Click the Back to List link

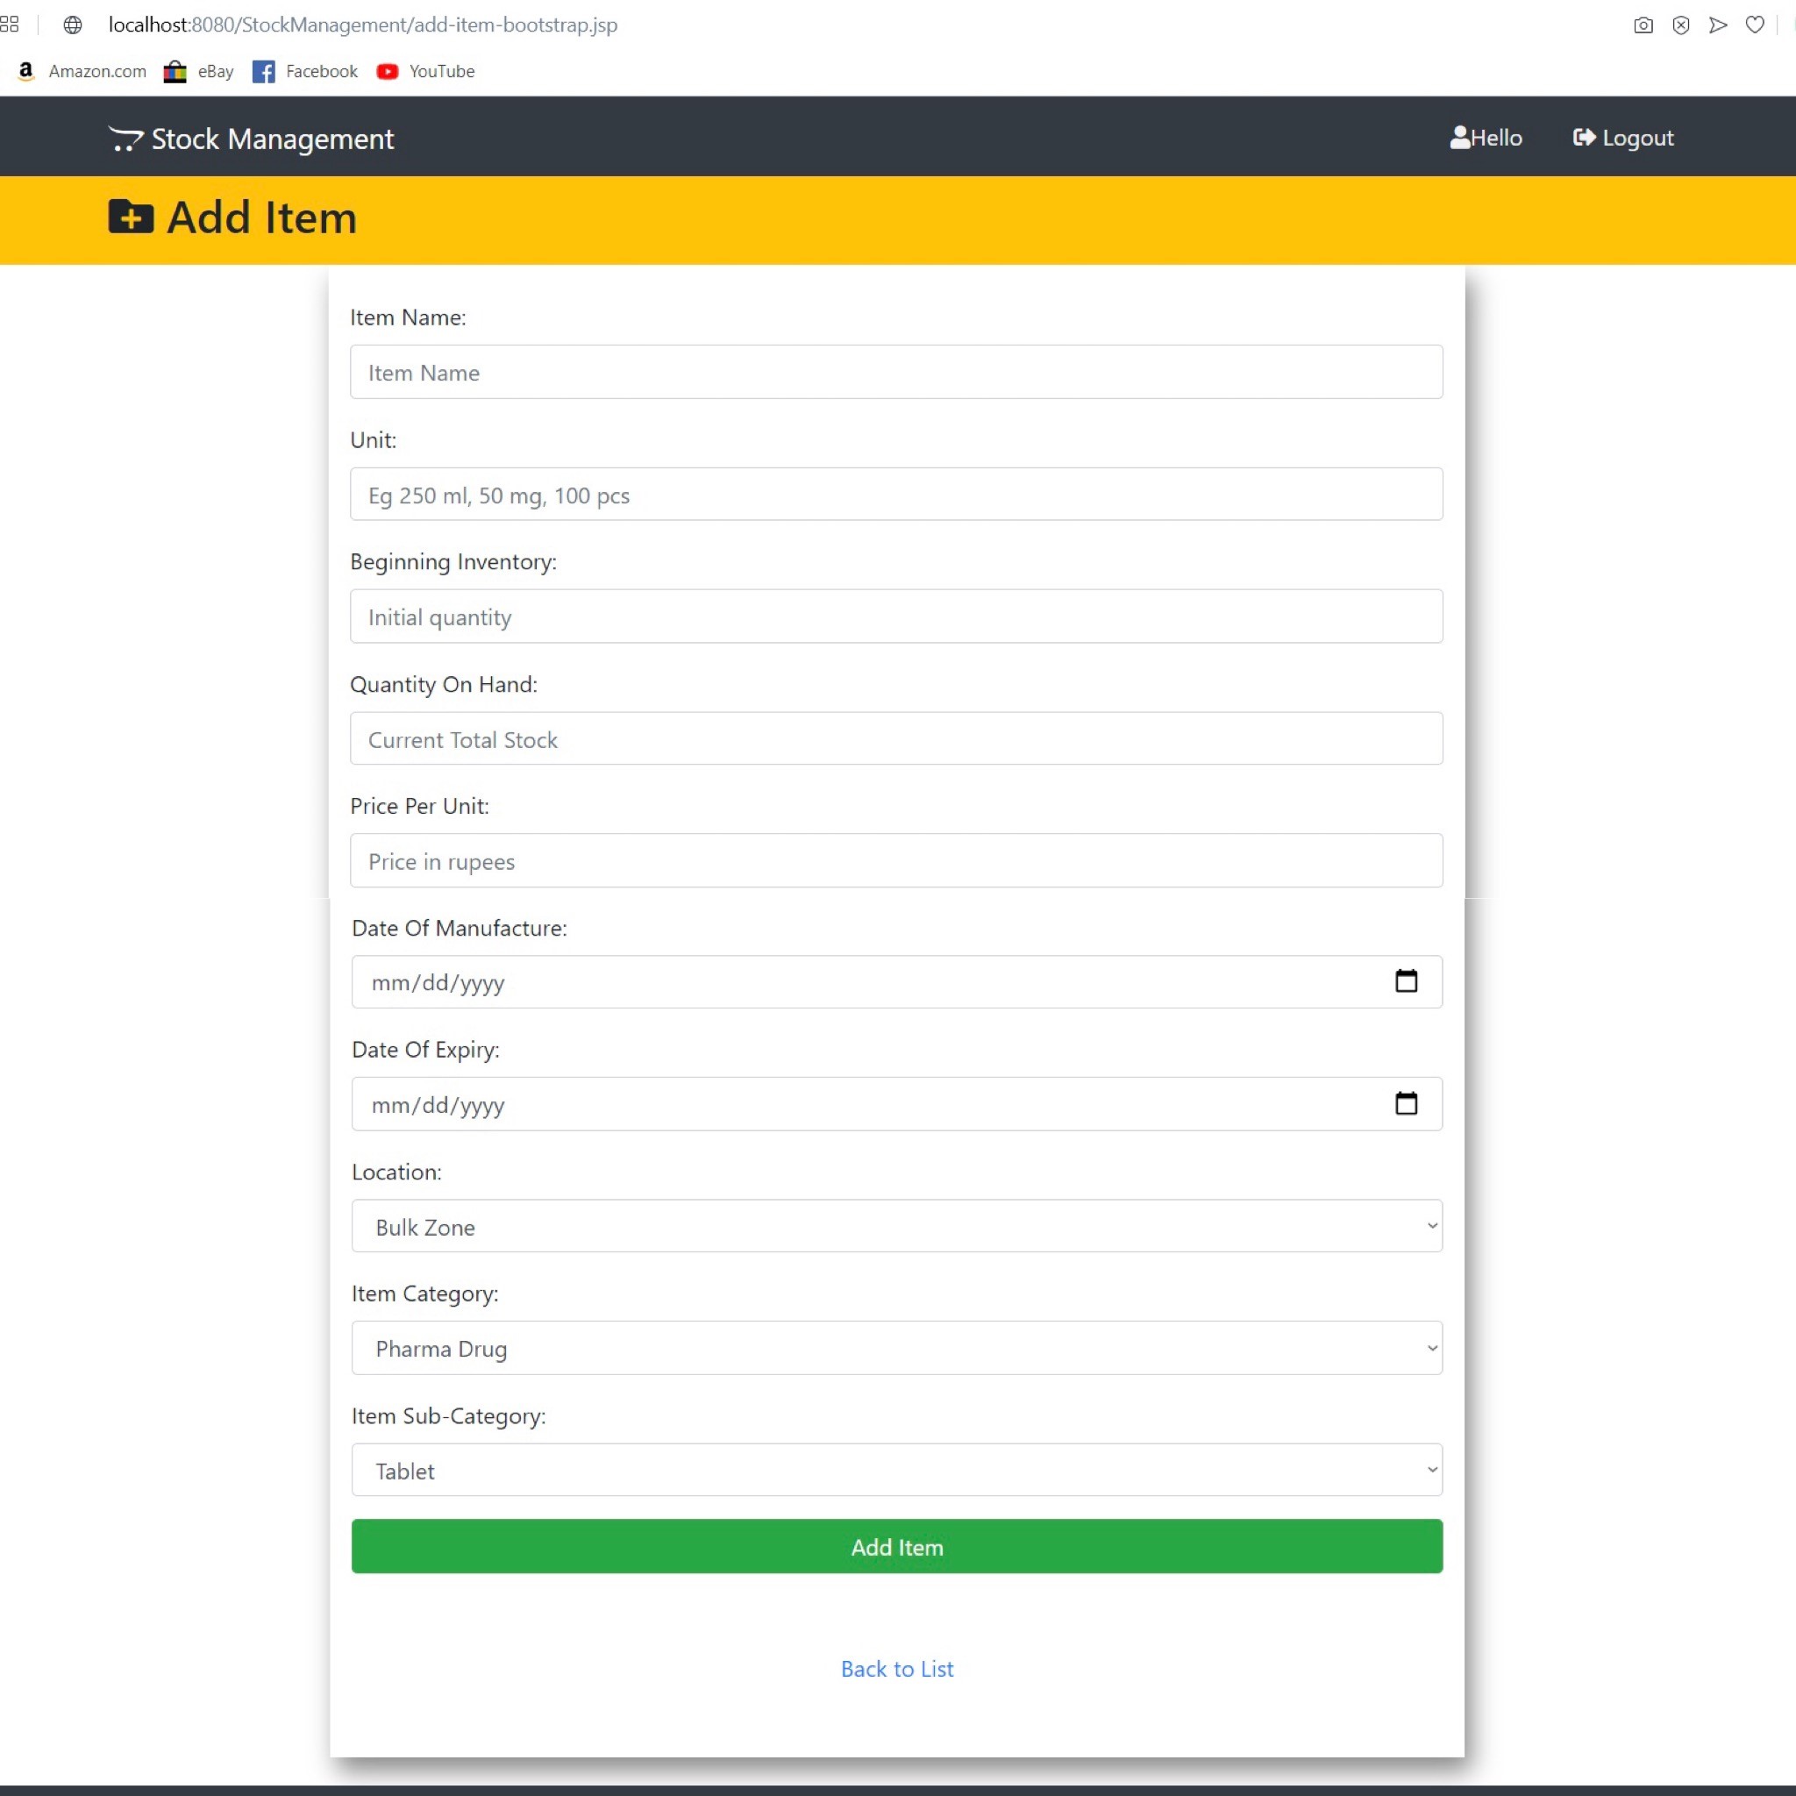coord(895,1669)
